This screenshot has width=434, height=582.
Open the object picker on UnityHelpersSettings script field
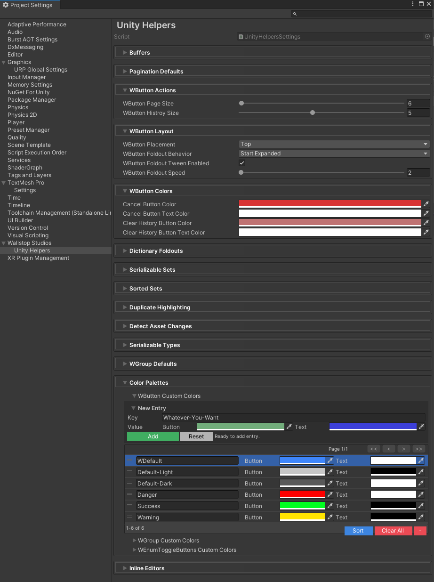pyautogui.click(x=427, y=36)
